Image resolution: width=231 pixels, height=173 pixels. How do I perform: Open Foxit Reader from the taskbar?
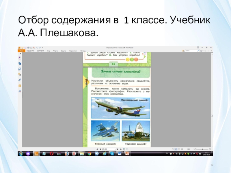[x=36, y=154]
